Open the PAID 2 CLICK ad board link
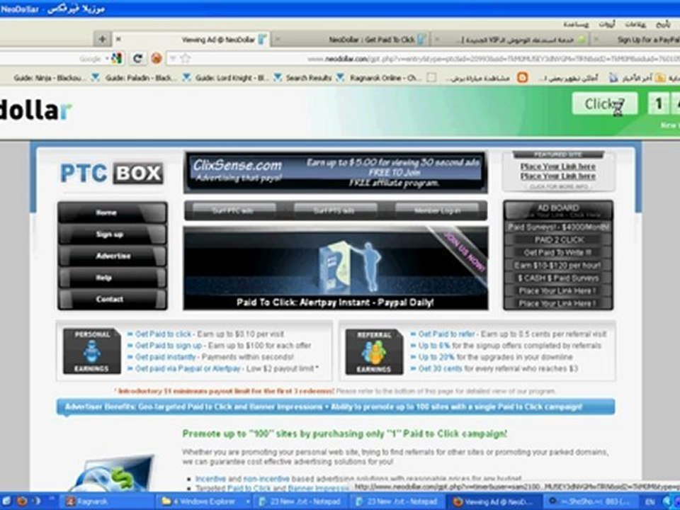680x510 pixels. (559, 240)
